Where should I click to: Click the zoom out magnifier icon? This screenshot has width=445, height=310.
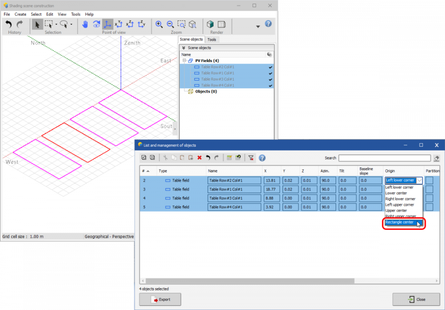click(x=170, y=24)
